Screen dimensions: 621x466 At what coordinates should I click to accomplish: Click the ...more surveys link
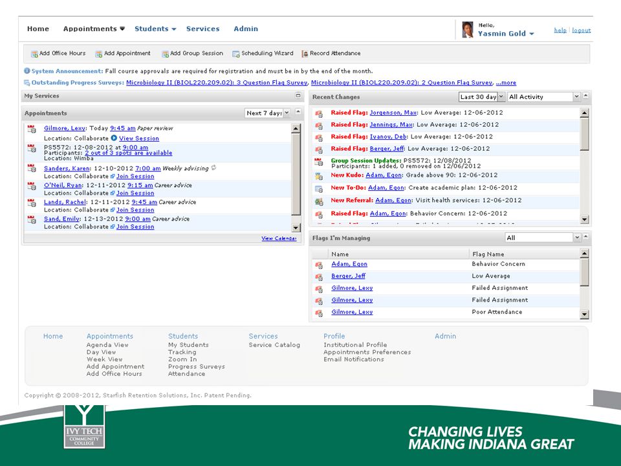click(506, 82)
